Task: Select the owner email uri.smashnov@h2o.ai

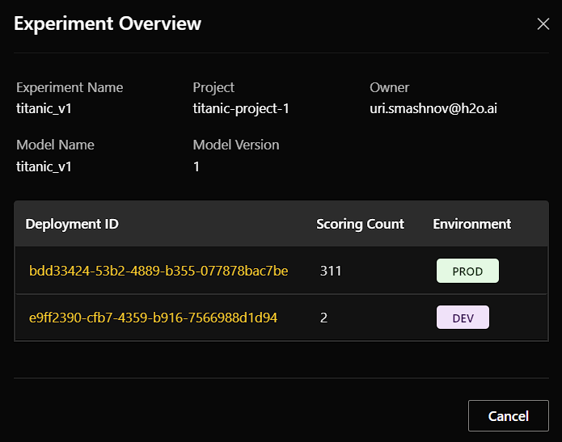Action: (433, 108)
